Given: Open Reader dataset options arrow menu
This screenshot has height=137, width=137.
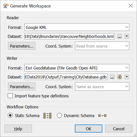Looking at the screenshot, I should point(127,36).
